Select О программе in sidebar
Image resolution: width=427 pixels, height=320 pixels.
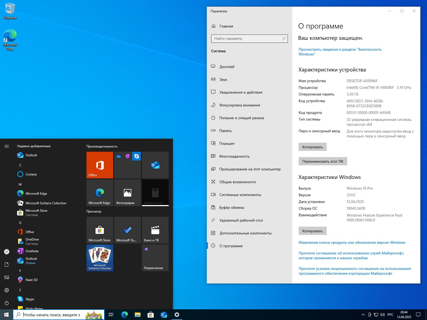coord(250,246)
